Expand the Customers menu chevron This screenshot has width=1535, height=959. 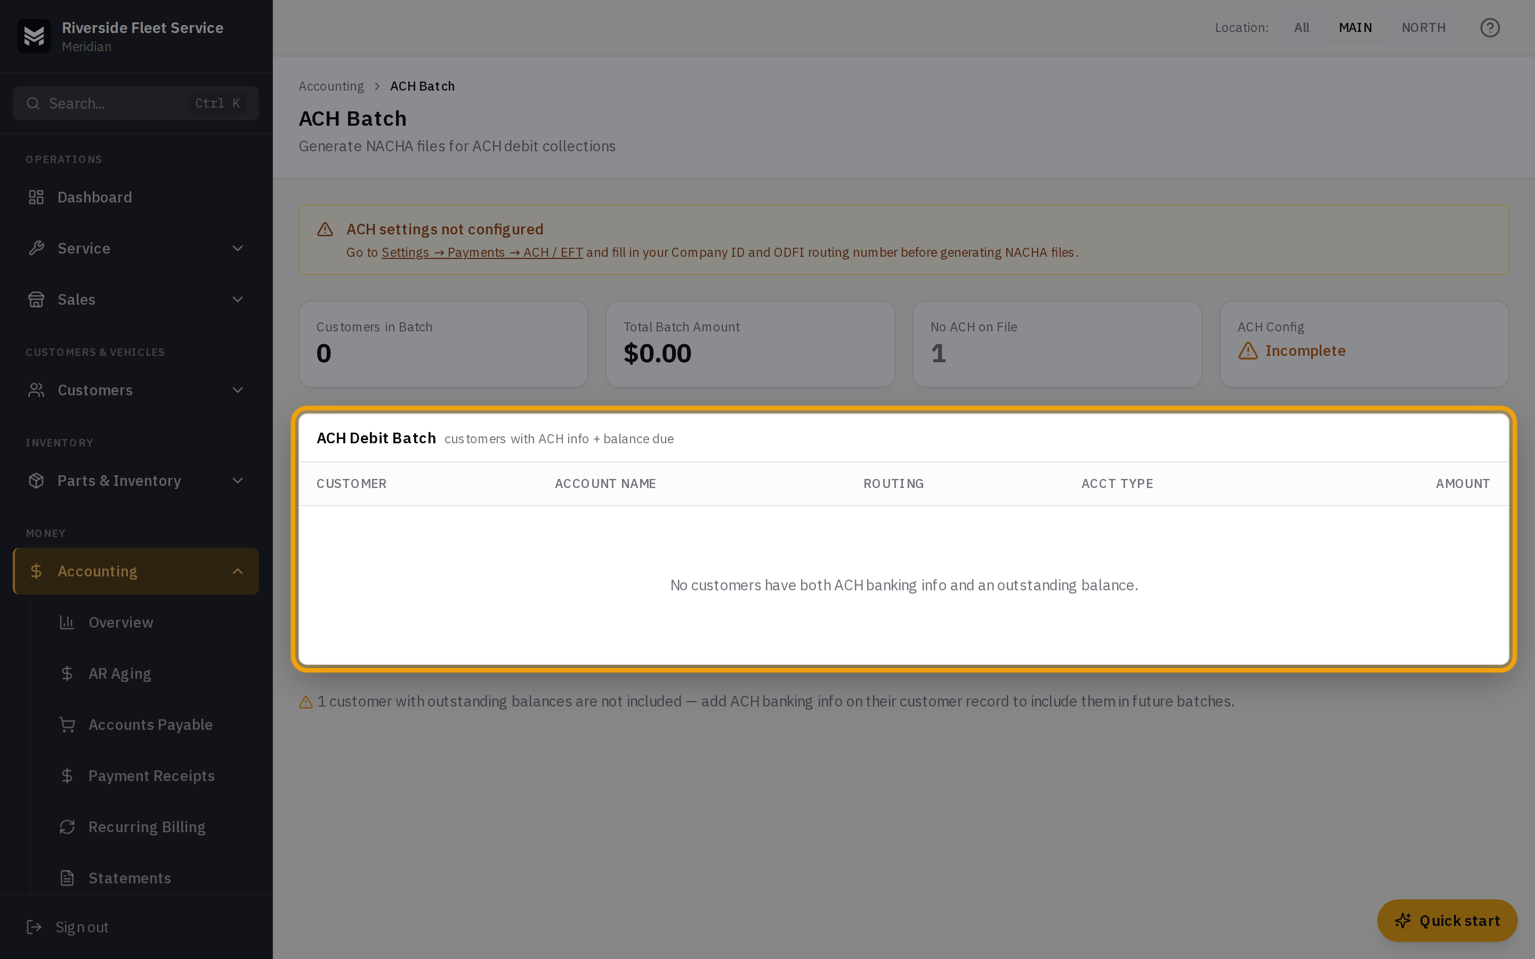(238, 390)
